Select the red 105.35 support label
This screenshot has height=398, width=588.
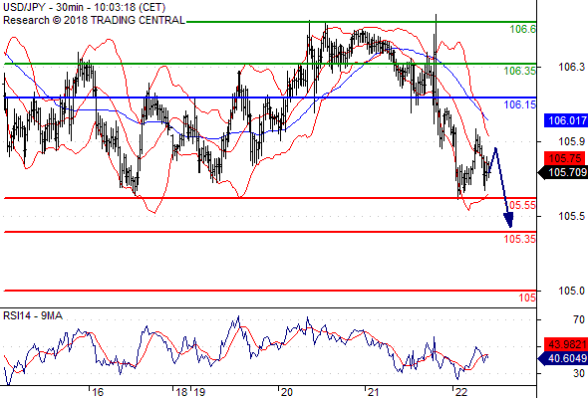(x=520, y=239)
